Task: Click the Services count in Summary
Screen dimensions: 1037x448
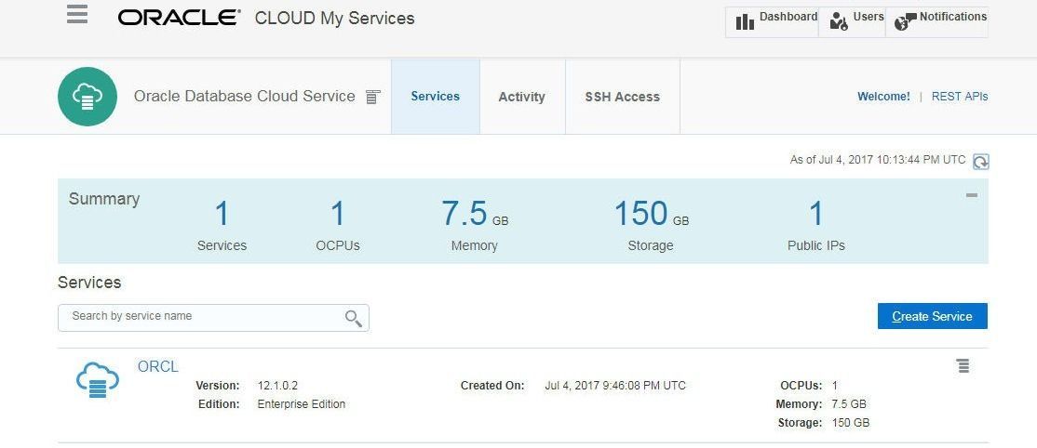Action: click(x=222, y=214)
